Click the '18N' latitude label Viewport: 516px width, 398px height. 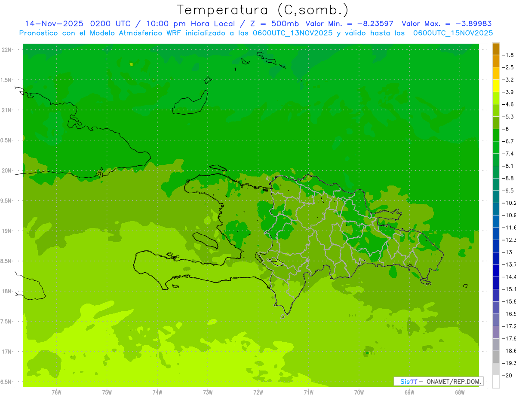point(7,291)
